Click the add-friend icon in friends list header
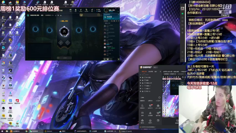 [x=112, y=21]
